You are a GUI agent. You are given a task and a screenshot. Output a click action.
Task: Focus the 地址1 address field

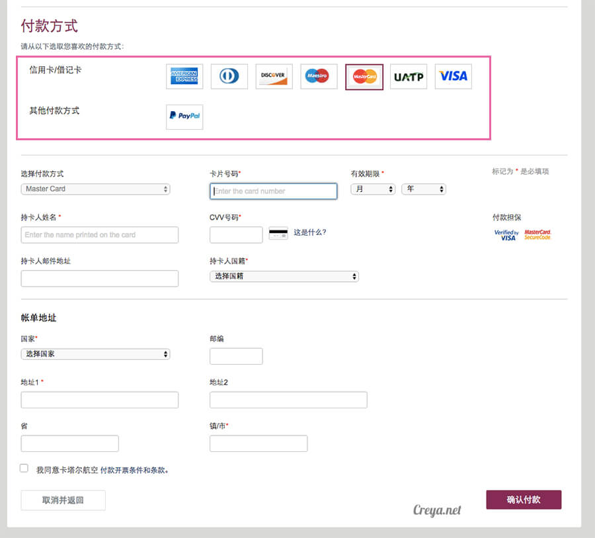(99, 400)
